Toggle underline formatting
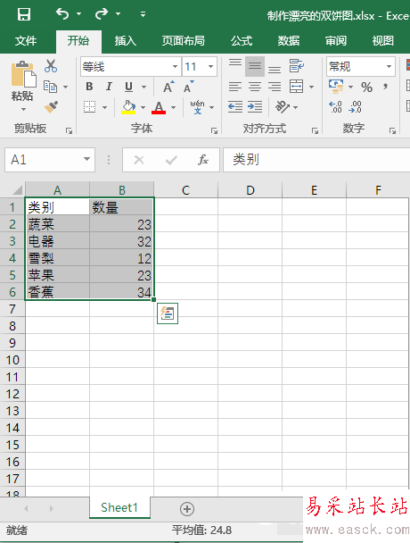410x543 pixels. [x=128, y=87]
